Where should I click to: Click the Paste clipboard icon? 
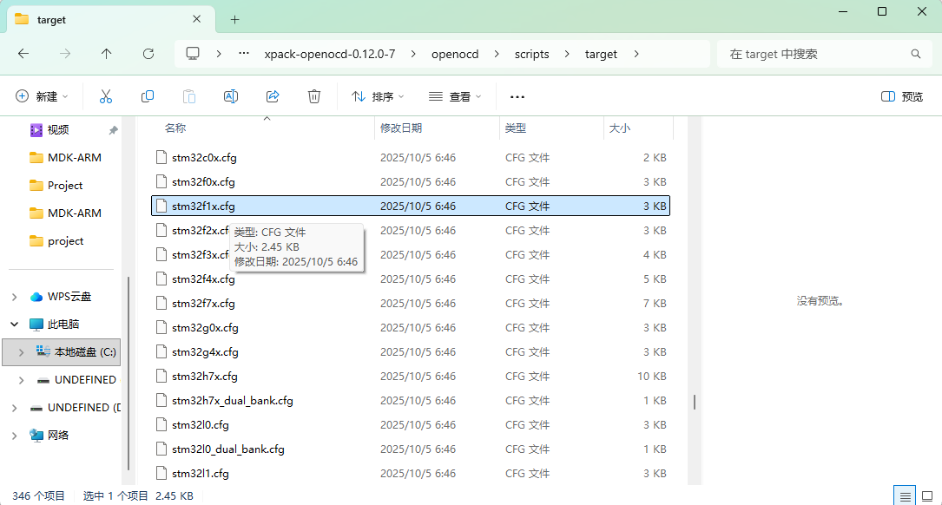[189, 96]
